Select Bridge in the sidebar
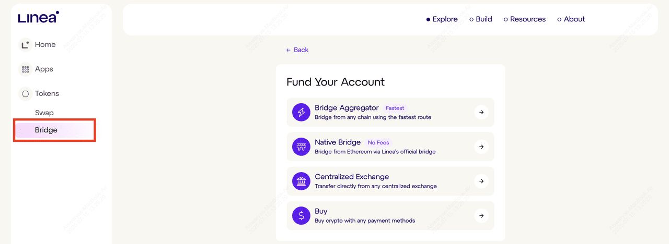 click(x=46, y=130)
